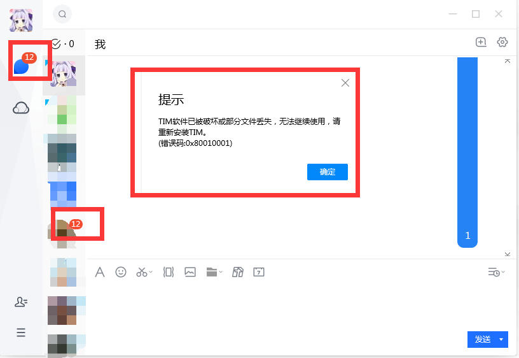Image resolution: width=519 pixels, height=358 pixels.
Task: Click the 确定 button
Action: (328, 172)
